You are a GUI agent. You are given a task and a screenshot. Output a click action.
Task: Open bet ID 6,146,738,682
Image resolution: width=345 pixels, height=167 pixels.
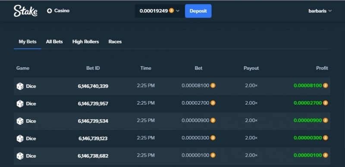point(93,156)
